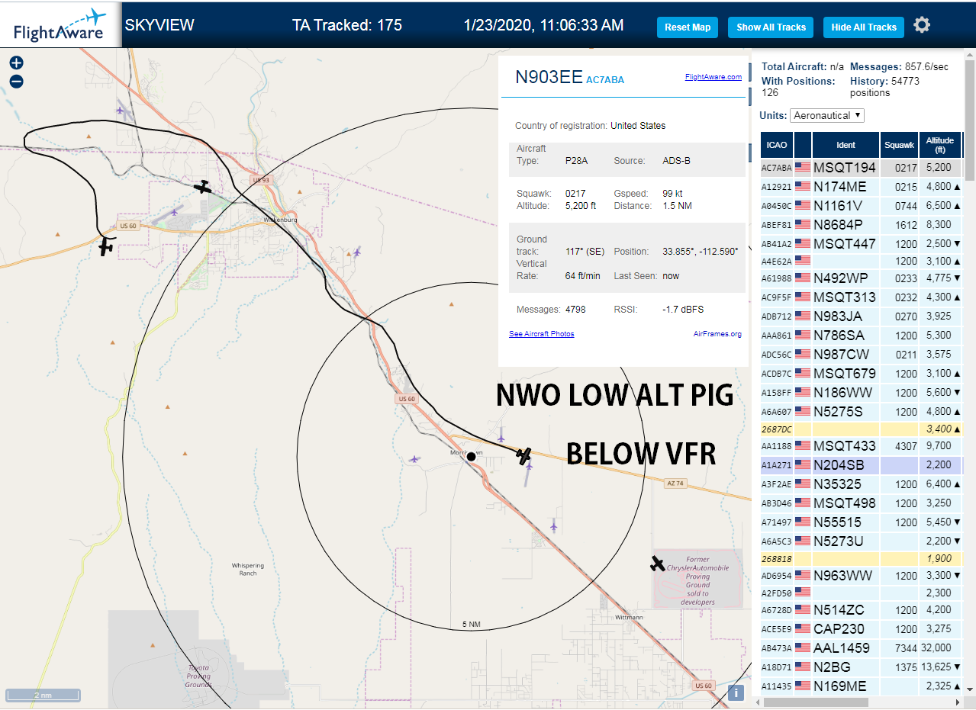Click Reset Map button
The width and height of the screenshot is (976, 710).
pos(688,27)
